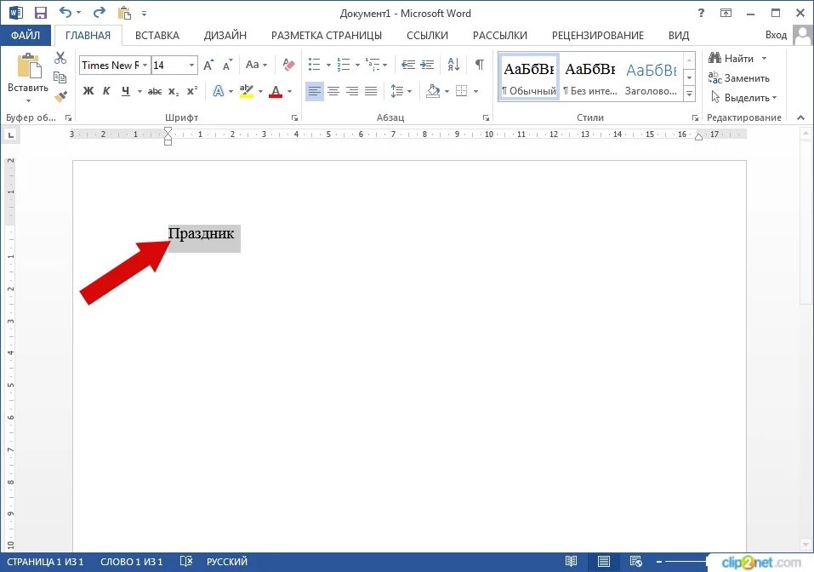This screenshot has height=572, width=814.
Task: Justify the paragraph text
Action: pos(371,91)
